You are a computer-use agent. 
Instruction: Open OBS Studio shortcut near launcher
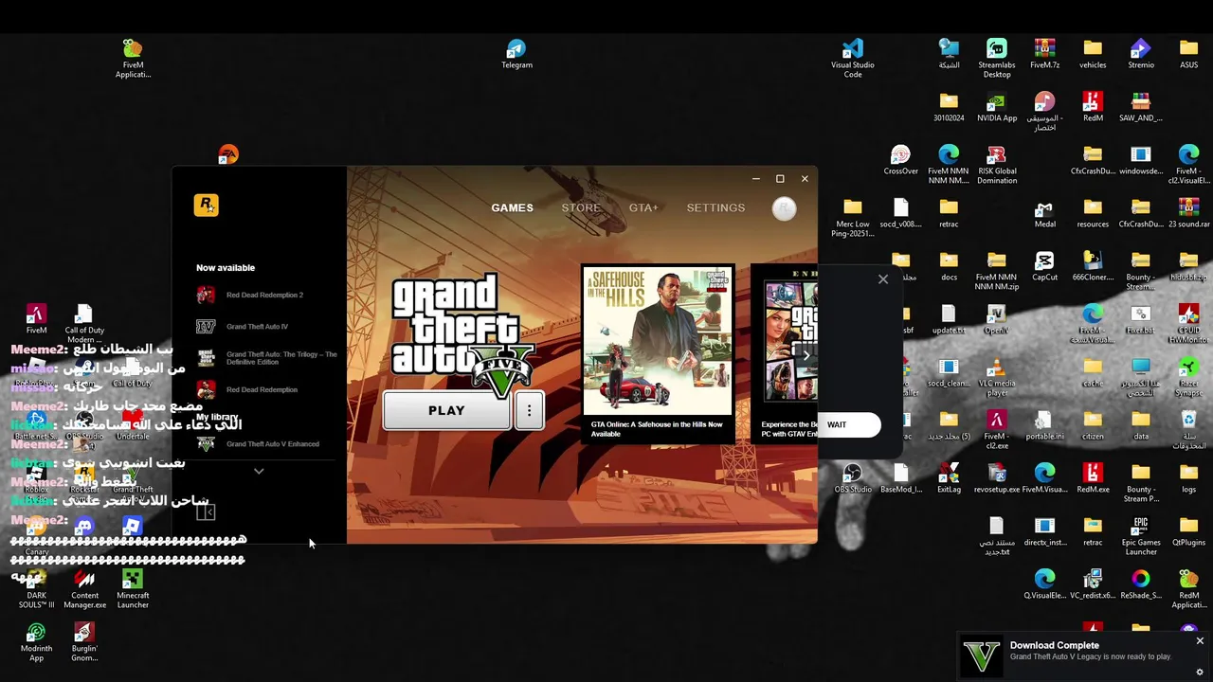coord(853,478)
